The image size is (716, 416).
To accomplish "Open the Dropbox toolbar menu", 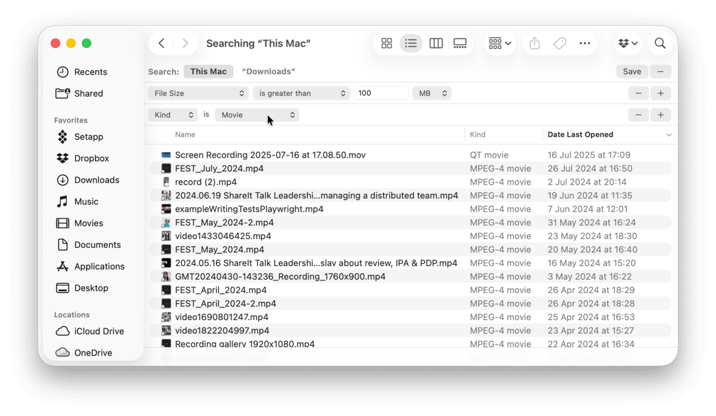I will (628, 44).
